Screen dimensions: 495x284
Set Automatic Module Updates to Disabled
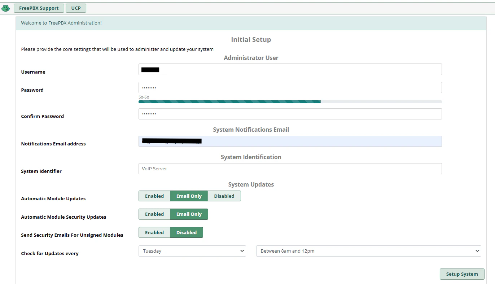coord(224,196)
